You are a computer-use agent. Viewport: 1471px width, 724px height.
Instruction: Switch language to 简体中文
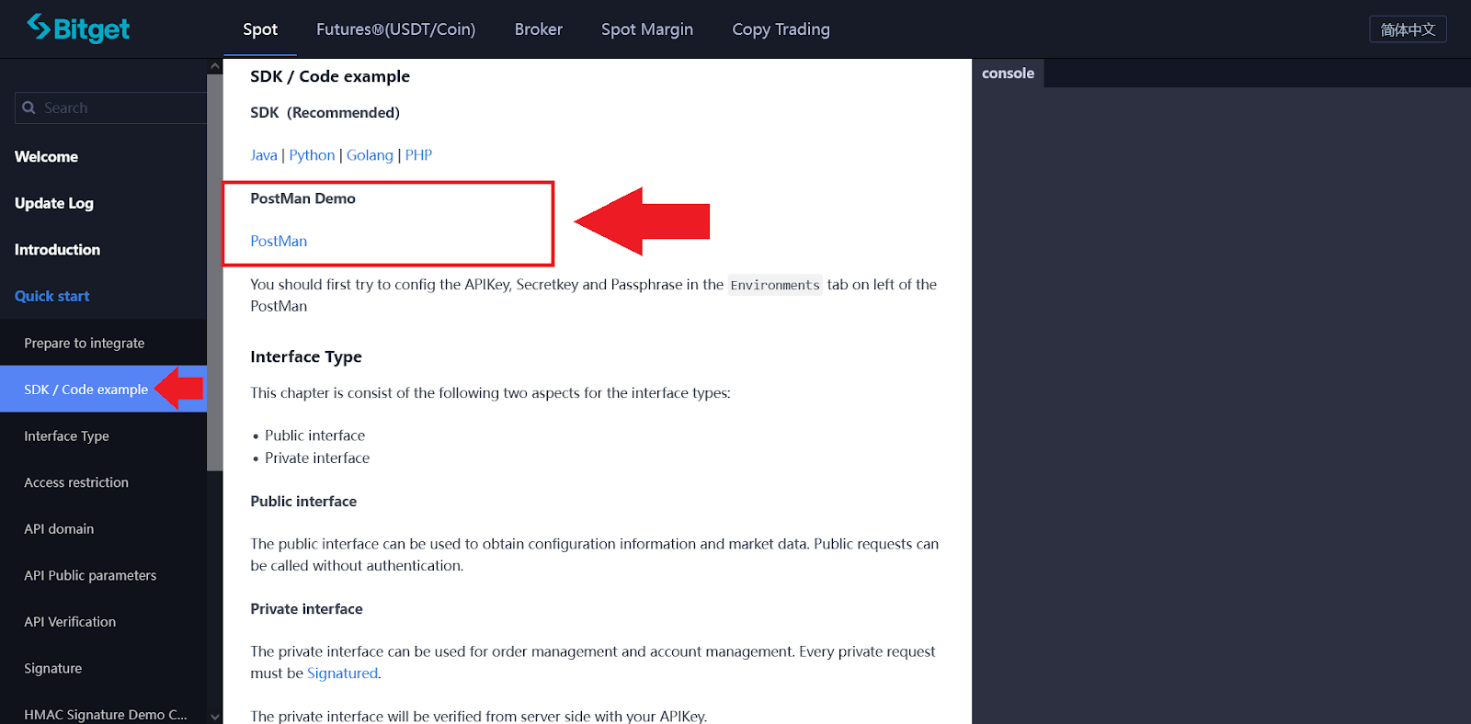pyautogui.click(x=1408, y=29)
